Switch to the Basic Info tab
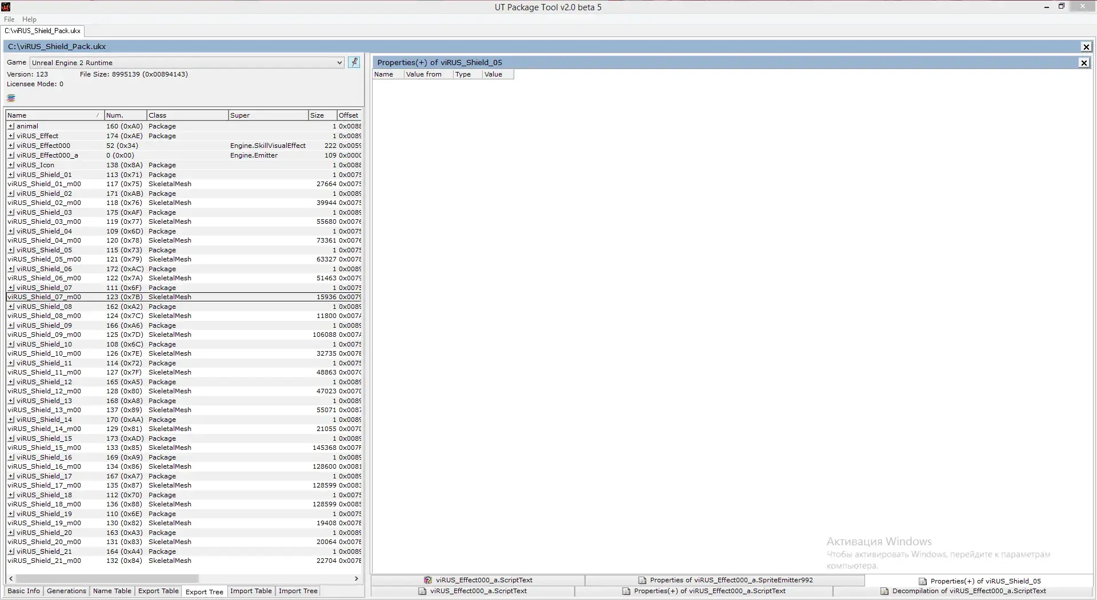Image resolution: width=1097 pixels, height=600 pixels. click(x=23, y=591)
